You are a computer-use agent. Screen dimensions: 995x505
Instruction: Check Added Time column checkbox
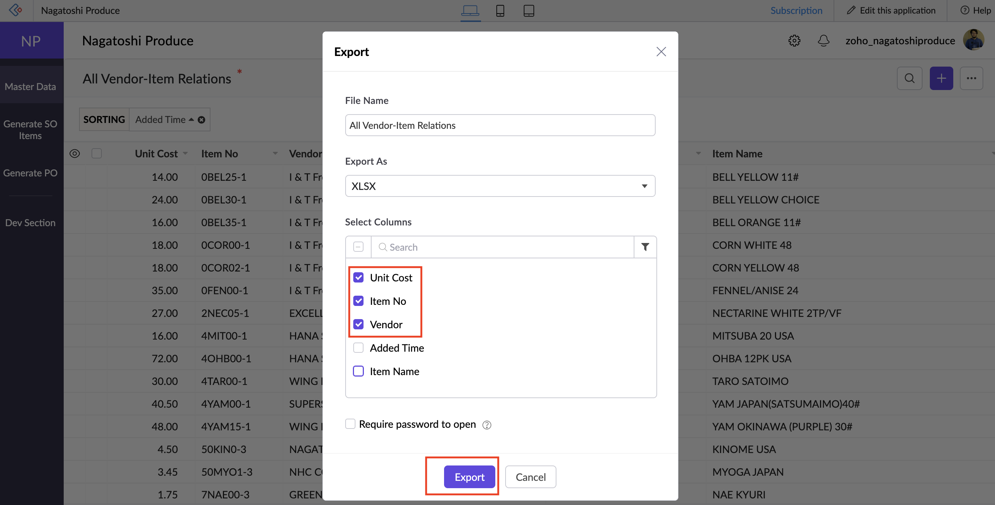point(358,348)
